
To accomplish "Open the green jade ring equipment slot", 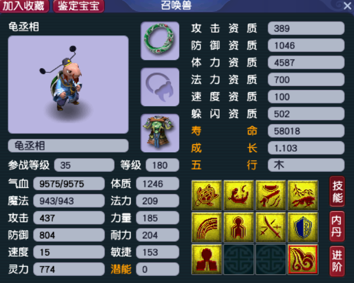I will point(160,41).
